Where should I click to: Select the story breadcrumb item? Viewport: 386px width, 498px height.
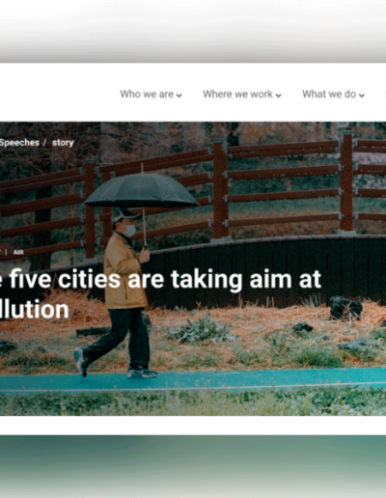click(x=63, y=143)
